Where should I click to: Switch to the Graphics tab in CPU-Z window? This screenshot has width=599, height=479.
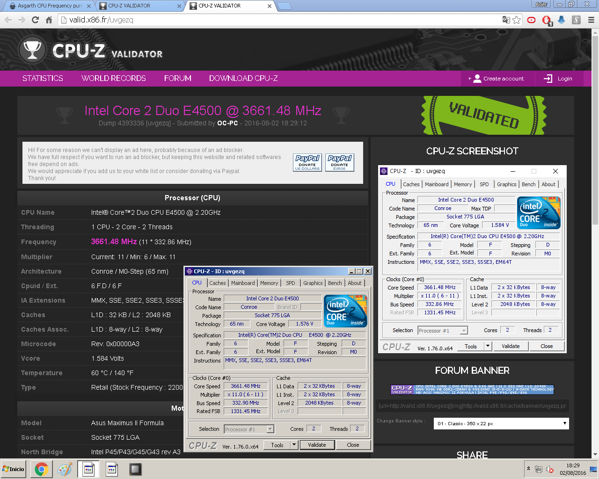tap(313, 283)
